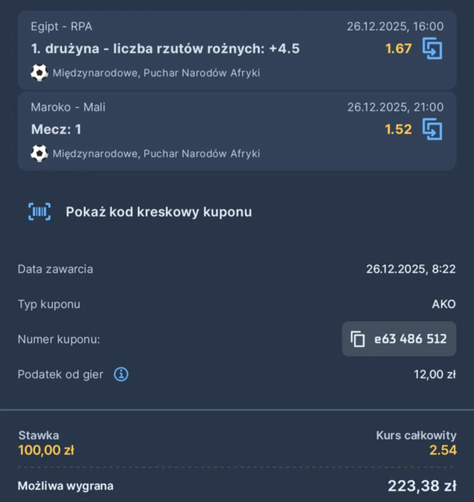Click the 1.52 odds value

[399, 129]
